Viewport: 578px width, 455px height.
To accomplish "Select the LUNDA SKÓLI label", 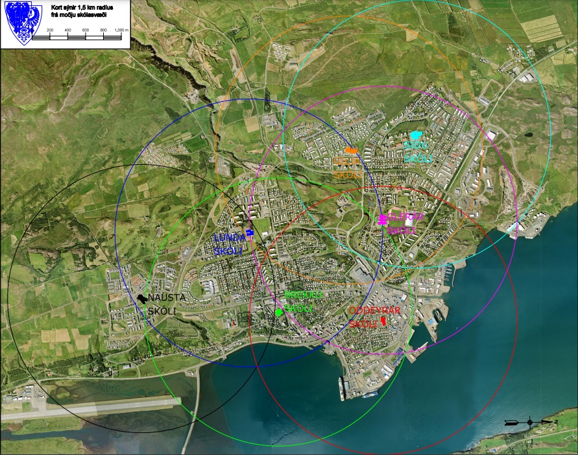I will [x=230, y=244].
